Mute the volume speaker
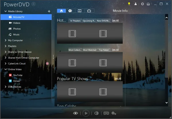 [96, 113]
